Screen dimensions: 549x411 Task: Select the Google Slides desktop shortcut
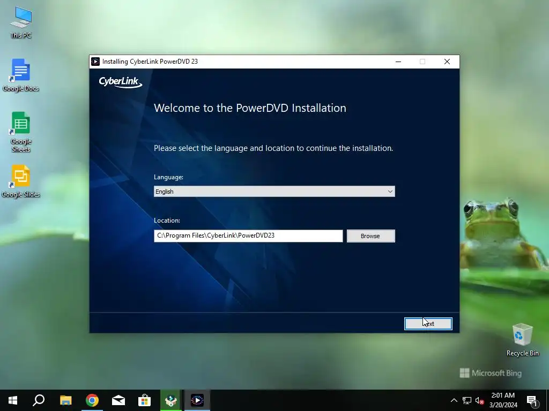point(21,181)
